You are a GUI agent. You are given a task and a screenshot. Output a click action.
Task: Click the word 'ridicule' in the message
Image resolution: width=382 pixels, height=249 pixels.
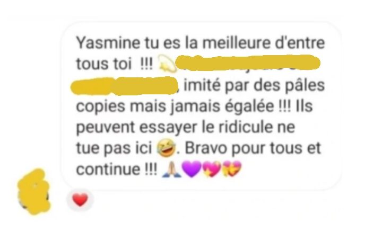pyautogui.click(x=245, y=127)
